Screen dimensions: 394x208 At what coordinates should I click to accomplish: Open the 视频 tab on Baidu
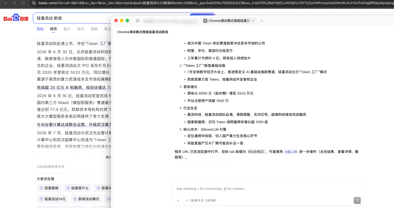coord(94,29)
